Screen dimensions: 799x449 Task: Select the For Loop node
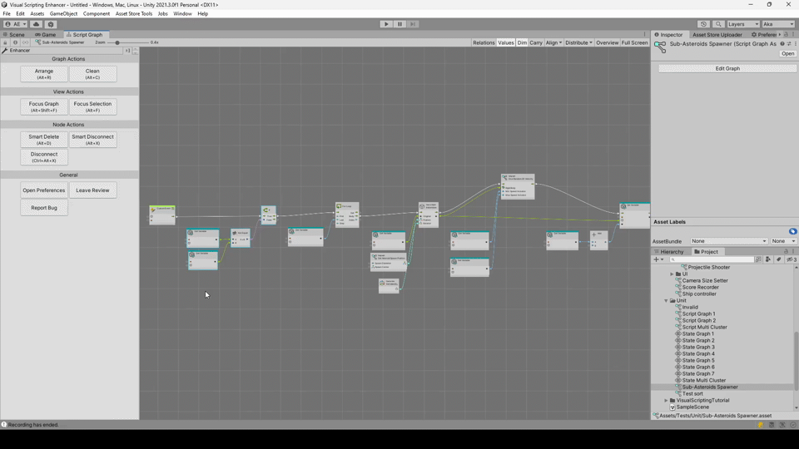[x=347, y=215]
